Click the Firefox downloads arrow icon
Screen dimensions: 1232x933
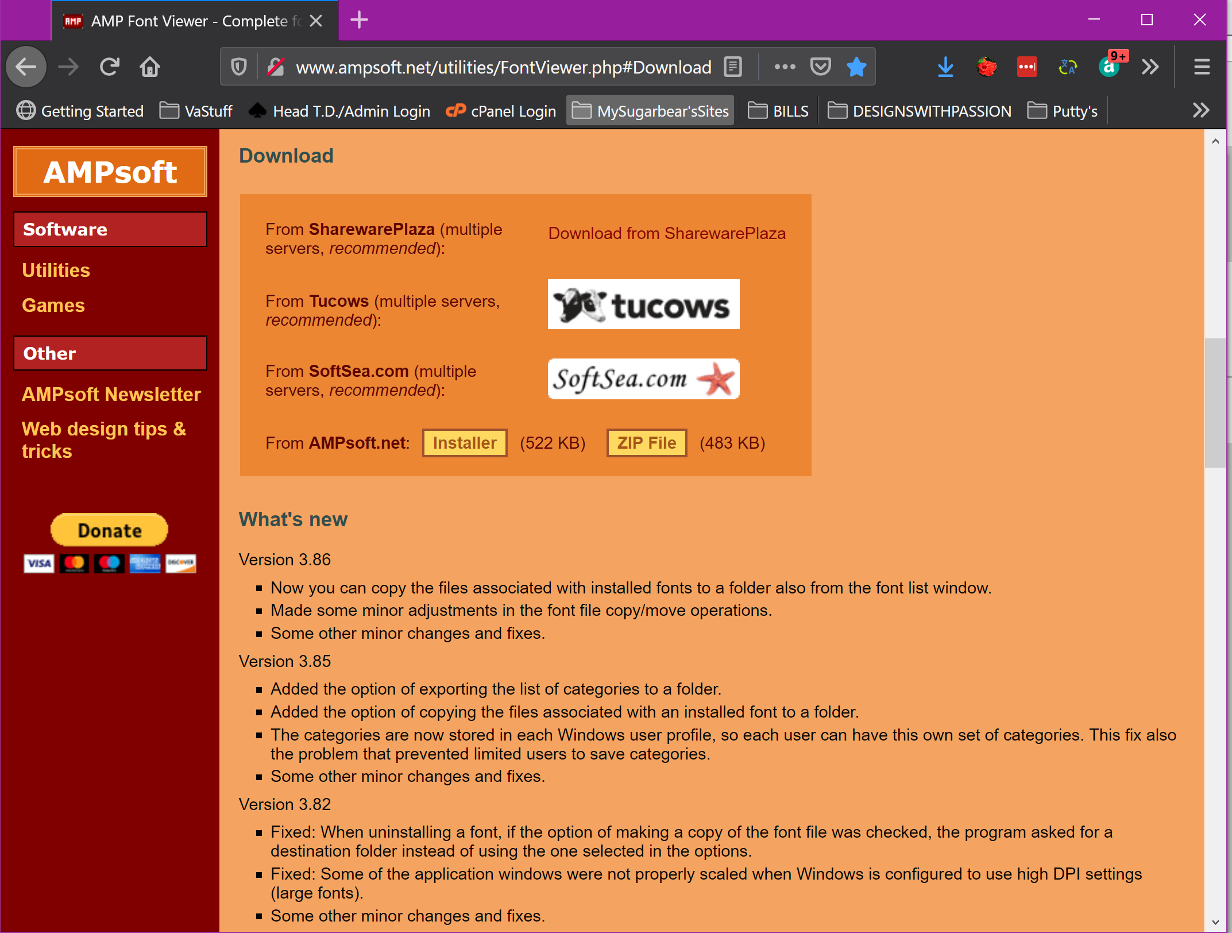click(945, 67)
